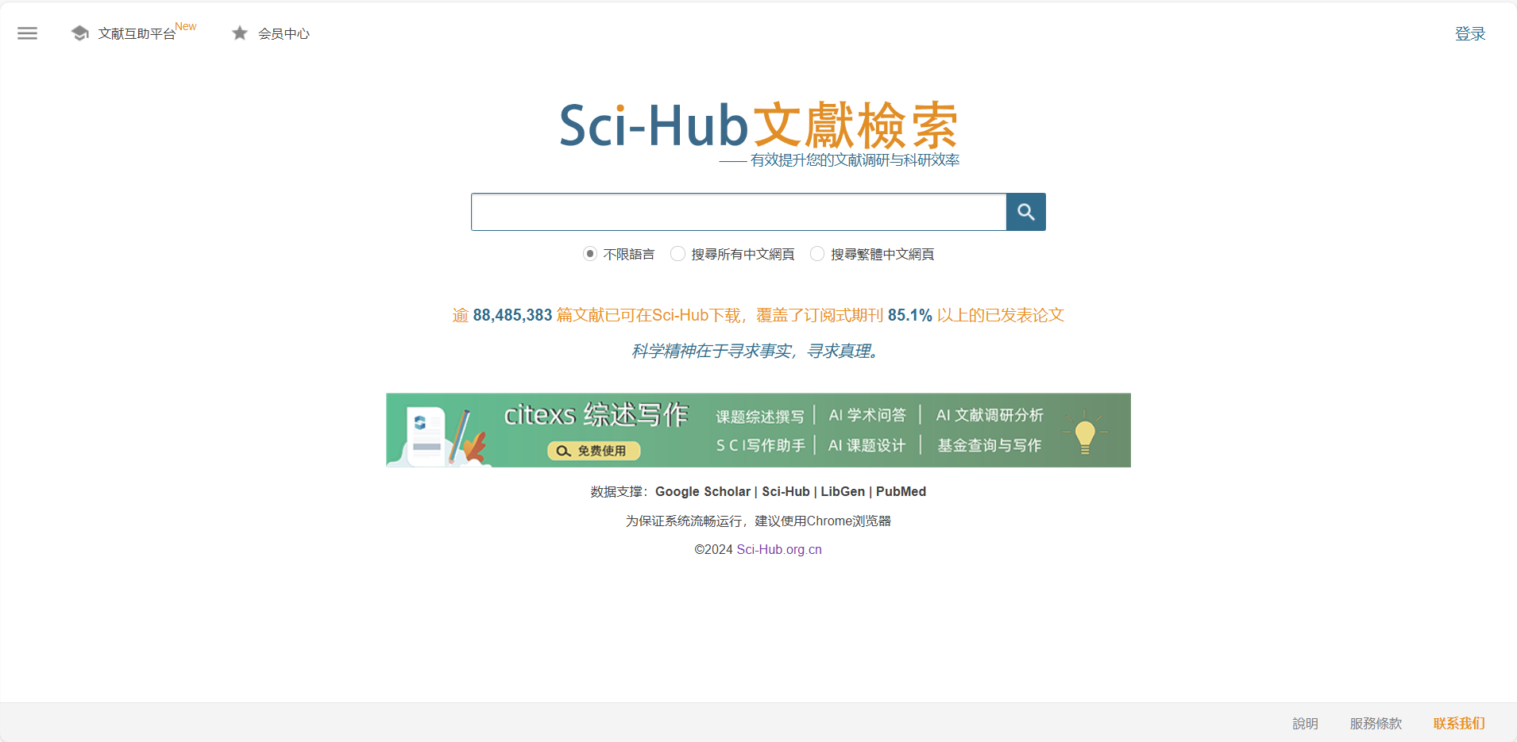1517x742 pixels.
Task: Select the 搜尋所有中文網頁 radio button
Action: click(677, 254)
